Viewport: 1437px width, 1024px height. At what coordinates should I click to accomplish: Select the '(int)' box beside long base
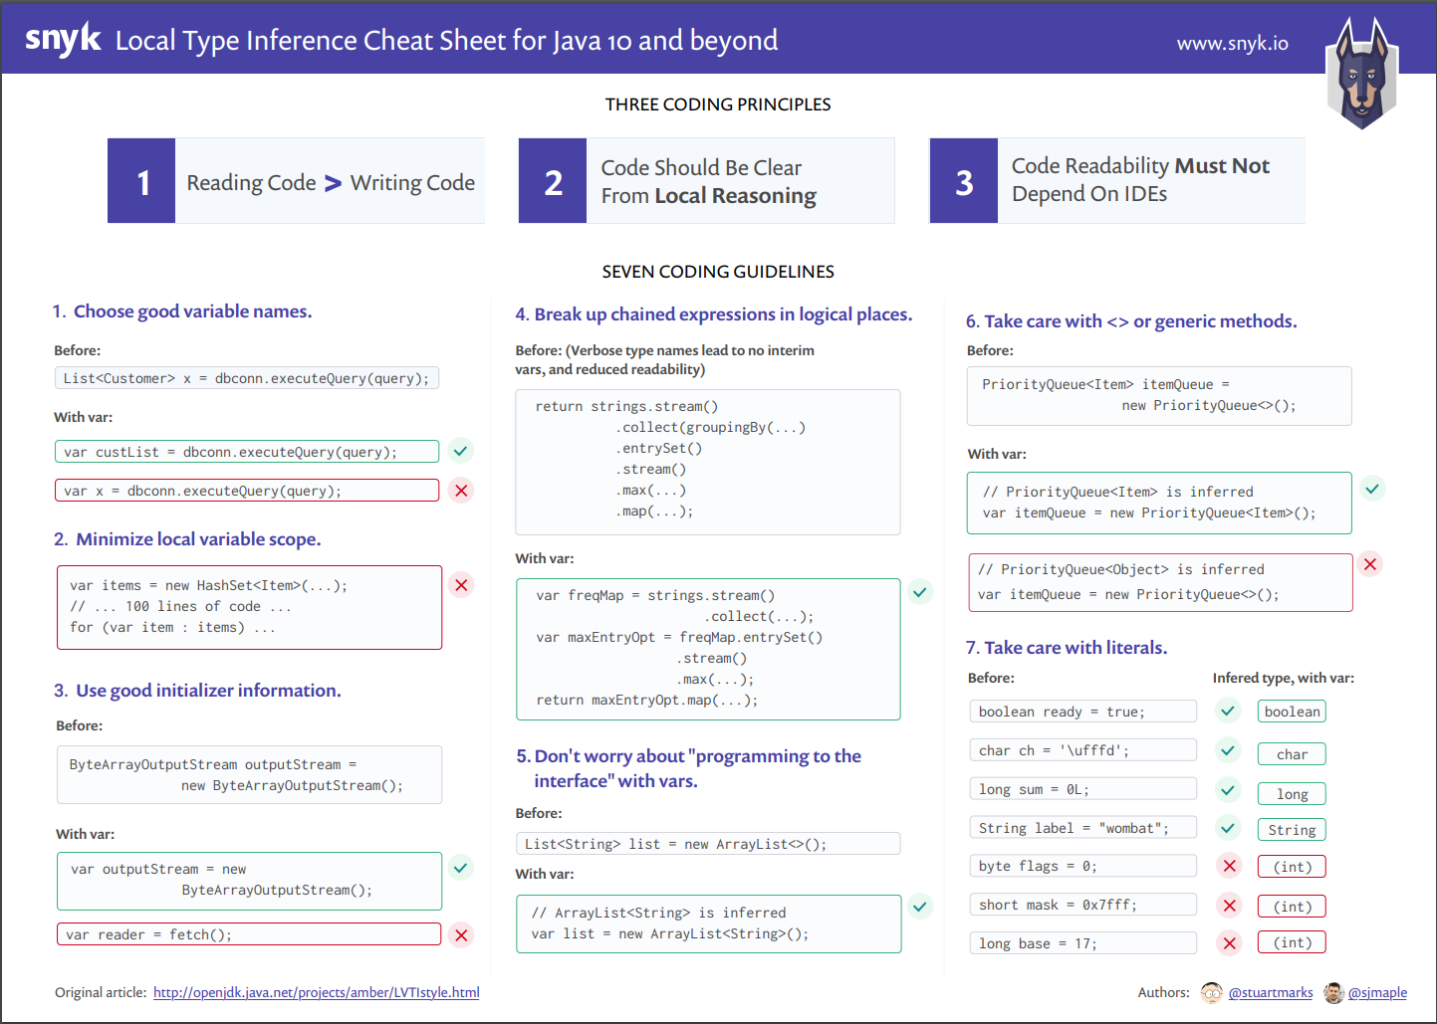coord(1292,942)
